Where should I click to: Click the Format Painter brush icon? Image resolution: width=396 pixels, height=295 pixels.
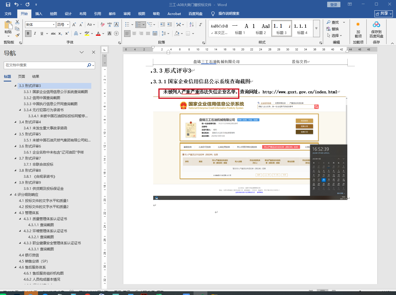[17, 35]
